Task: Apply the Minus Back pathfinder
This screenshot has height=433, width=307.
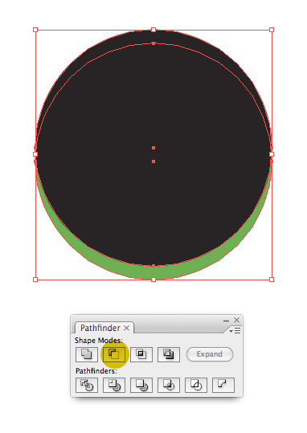Action: (223, 385)
